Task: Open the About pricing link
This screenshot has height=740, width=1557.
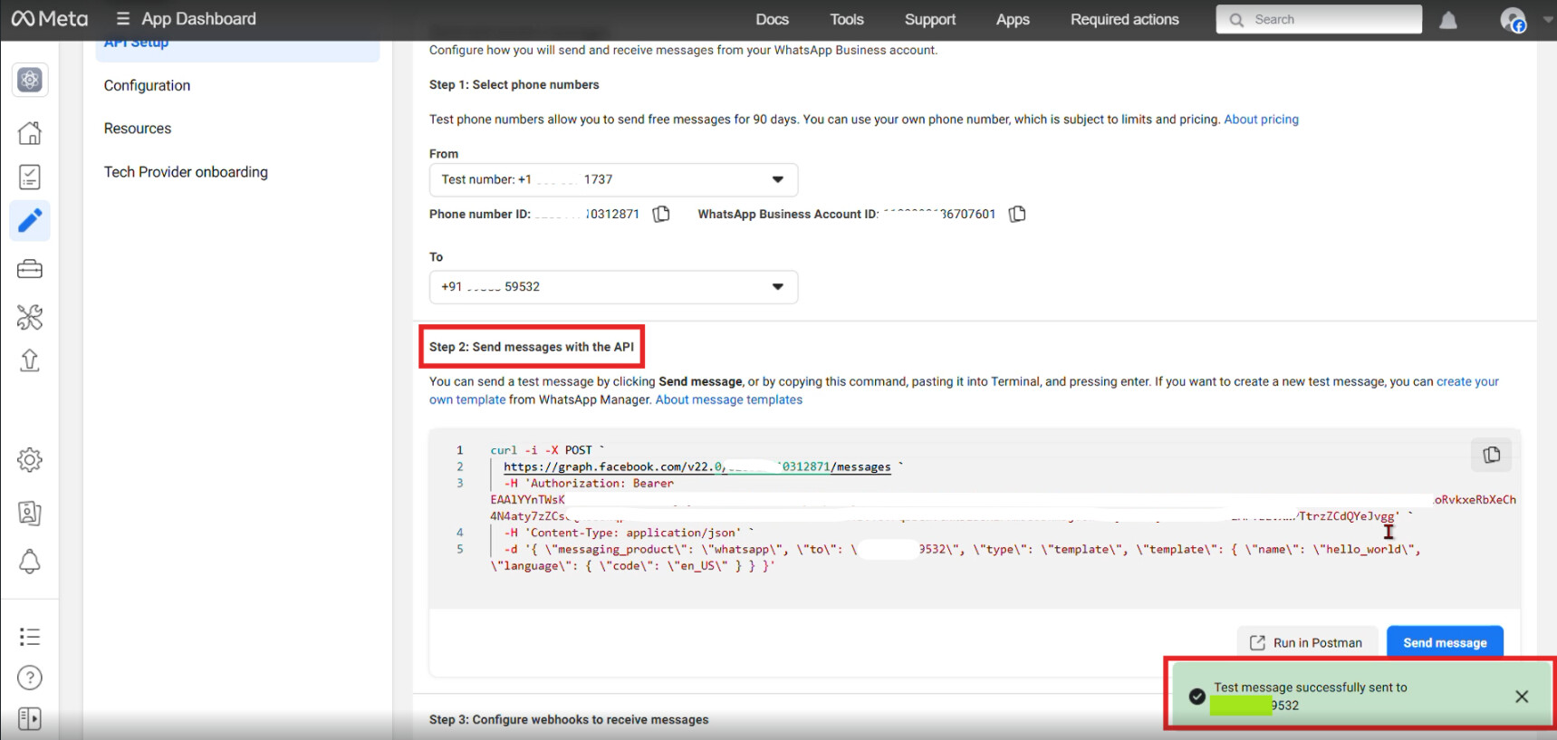Action: point(1261,119)
